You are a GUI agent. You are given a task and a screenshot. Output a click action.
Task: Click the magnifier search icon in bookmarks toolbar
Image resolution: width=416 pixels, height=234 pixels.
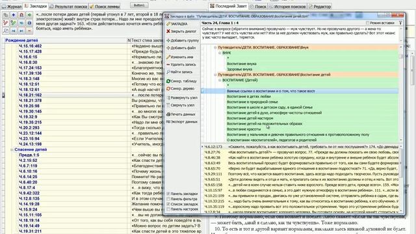point(6,31)
